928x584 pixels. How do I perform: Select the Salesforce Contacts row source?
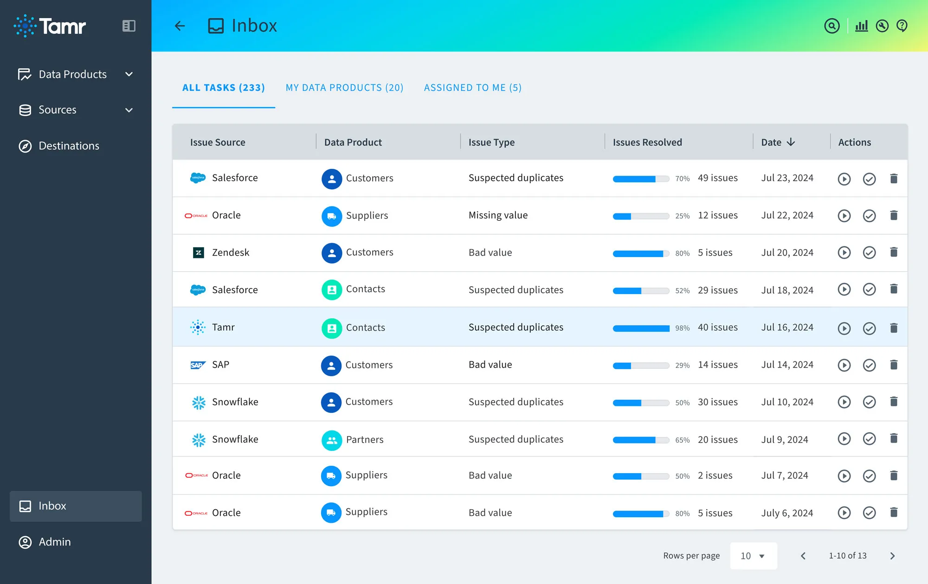click(x=235, y=290)
